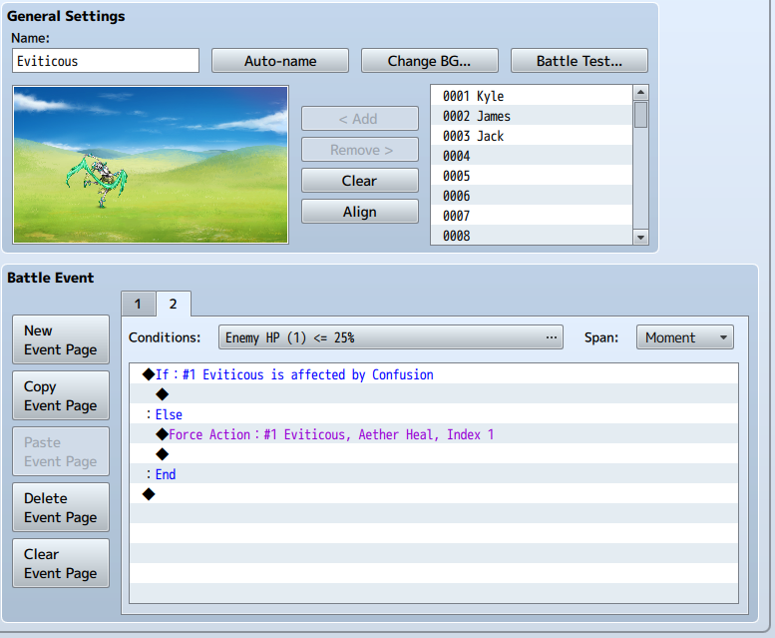The image size is (775, 638).
Task: Click the Clear troop button
Action: pos(360,181)
